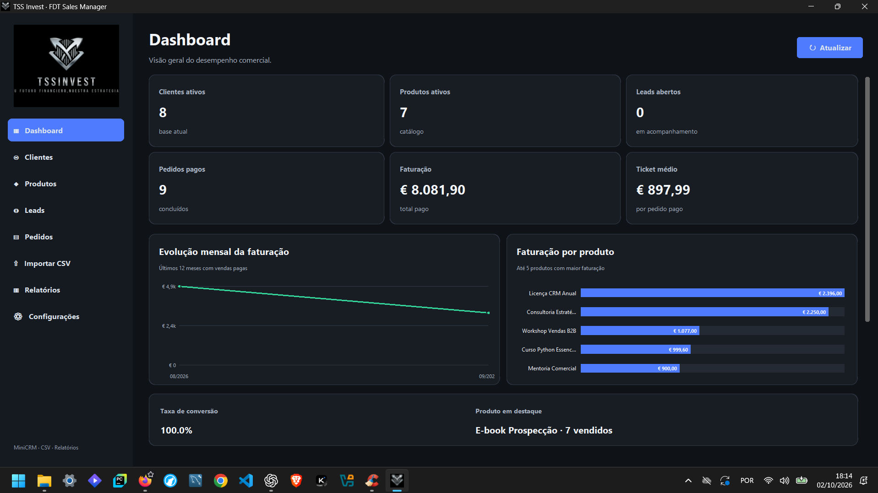Select the Pedidos pagos card
The height and width of the screenshot is (493, 878).
tap(267, 188)
